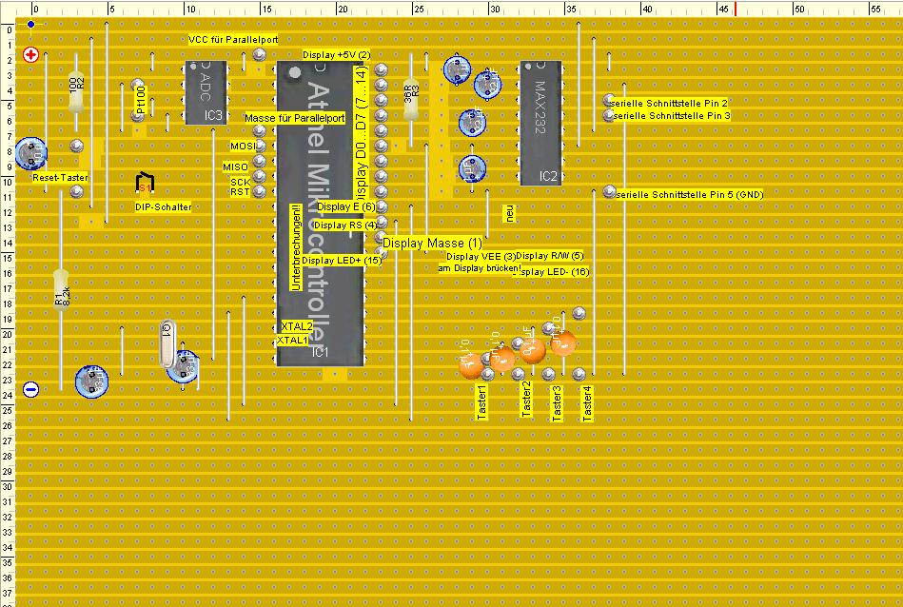Image resolution: width=903 pixels, height=607 pixels.
Task: Click the Taster3 label
Action: [x=557, y=403]
